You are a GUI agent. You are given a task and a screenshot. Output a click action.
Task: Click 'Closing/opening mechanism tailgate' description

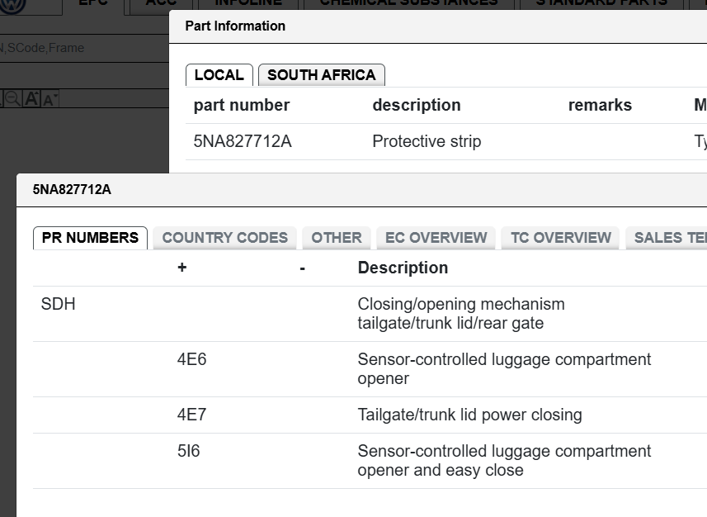coord(461,314)
